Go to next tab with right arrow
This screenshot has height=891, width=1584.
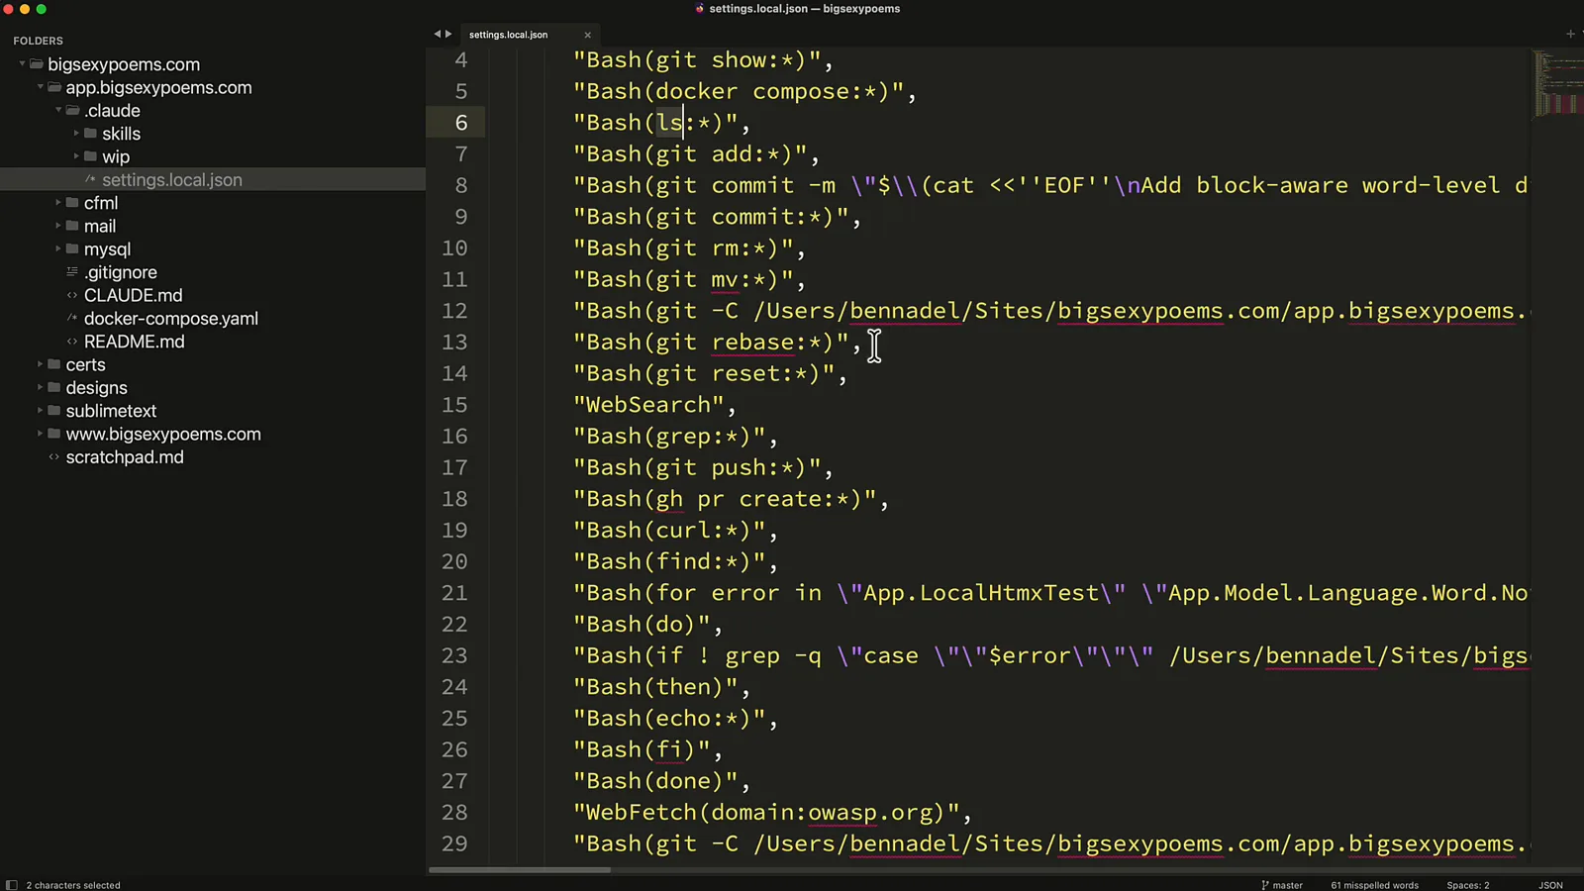448,34
